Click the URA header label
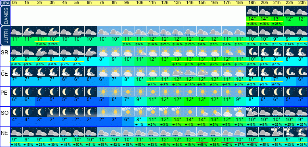This screenshot has width=308, height=147. tap(5, 3)
